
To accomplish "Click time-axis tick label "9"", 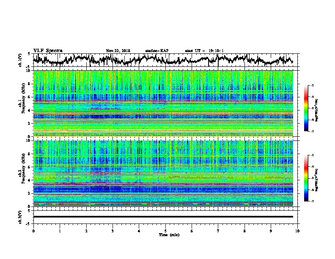I will tap(271, 231).
